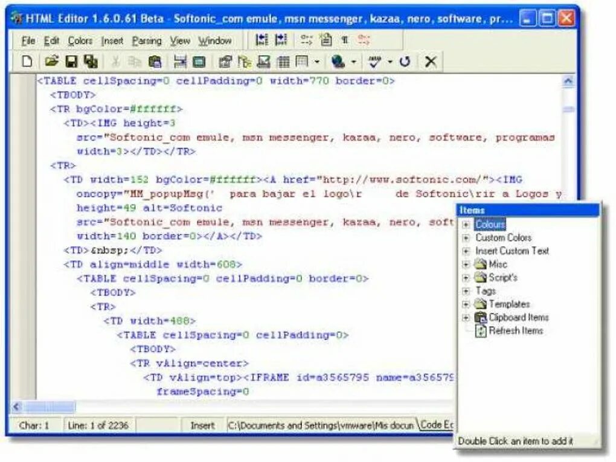Select the Templates folder label
Screen dimensions: 616x462
tap(509, 304)
